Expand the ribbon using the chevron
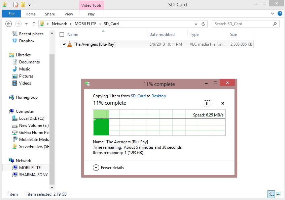Screen dimensions: 285x200 pos(273,14)
